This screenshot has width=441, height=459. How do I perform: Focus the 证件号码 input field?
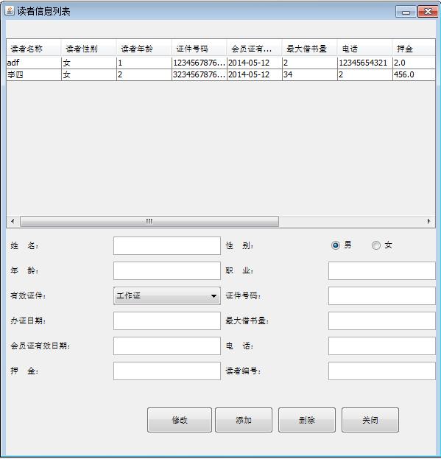381,295
